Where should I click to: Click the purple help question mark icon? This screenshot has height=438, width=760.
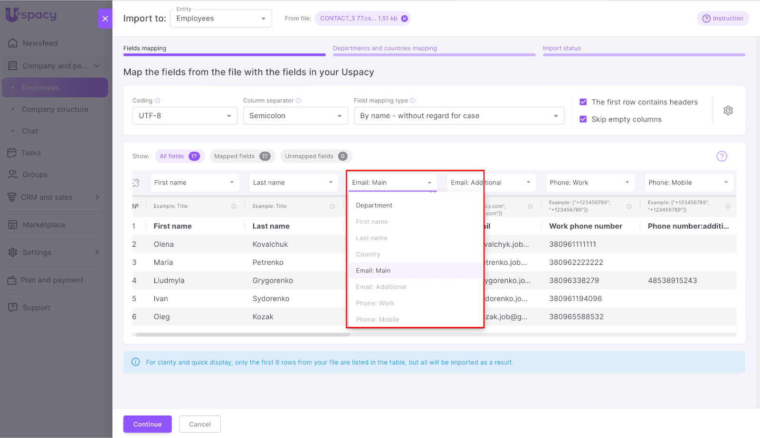[722, 156]
